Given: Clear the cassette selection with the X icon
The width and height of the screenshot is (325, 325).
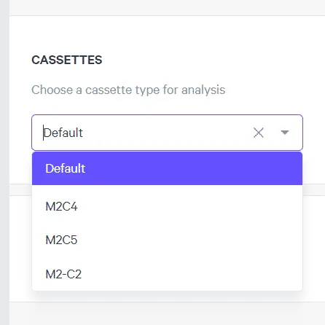Looking at the screenshot, I should click(259, 133).
